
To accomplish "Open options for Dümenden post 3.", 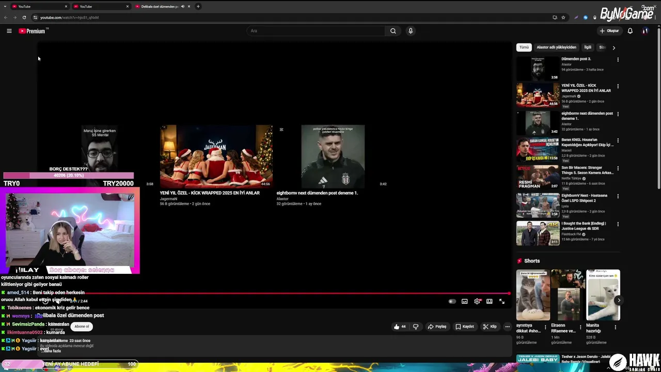I will (618, 59).
